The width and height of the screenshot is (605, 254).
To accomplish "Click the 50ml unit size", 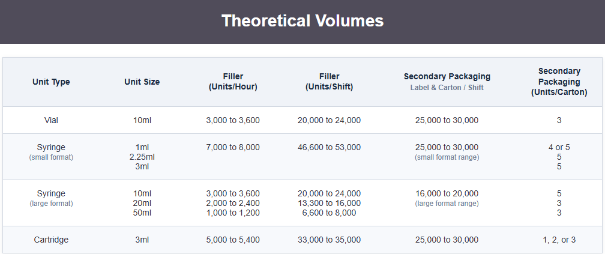I will pos(142,213).
